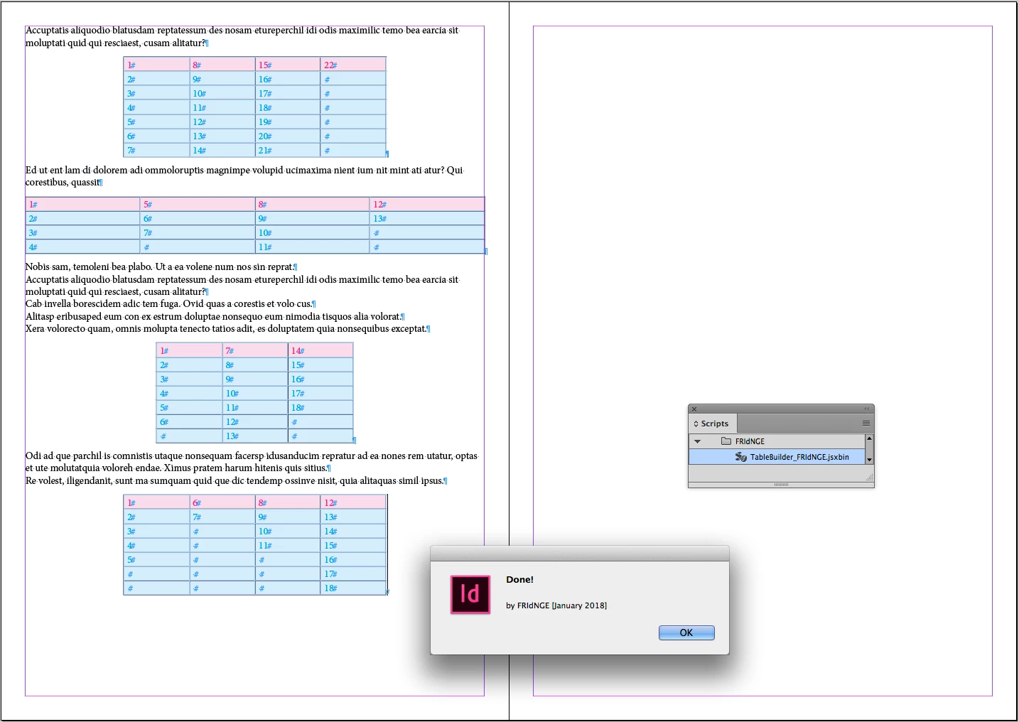
Task: Click cell 18# in the three-column table
Action: tap(320, 407)
